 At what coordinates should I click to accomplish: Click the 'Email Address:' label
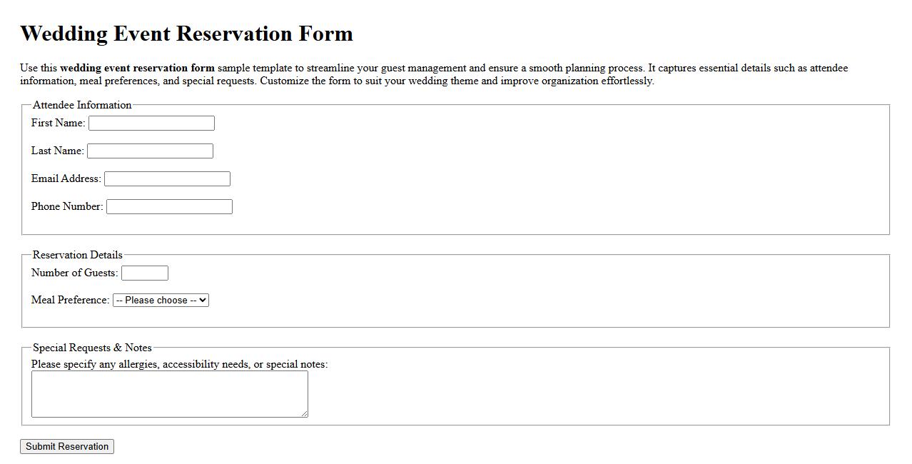pyautogui.click(x=65, y=178)
